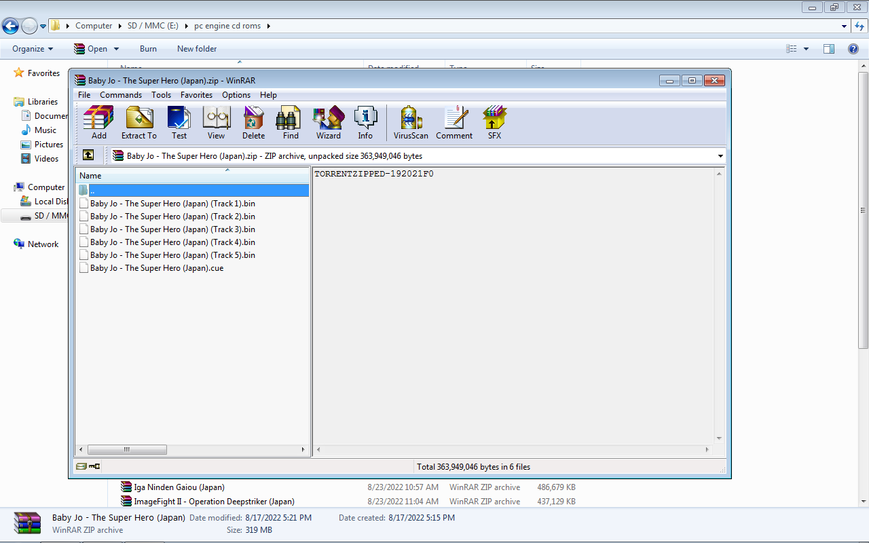Open the Find tool with binoculars icon
Image resolution: width=869 pixels, height=543 pixels.
point(291,123)
